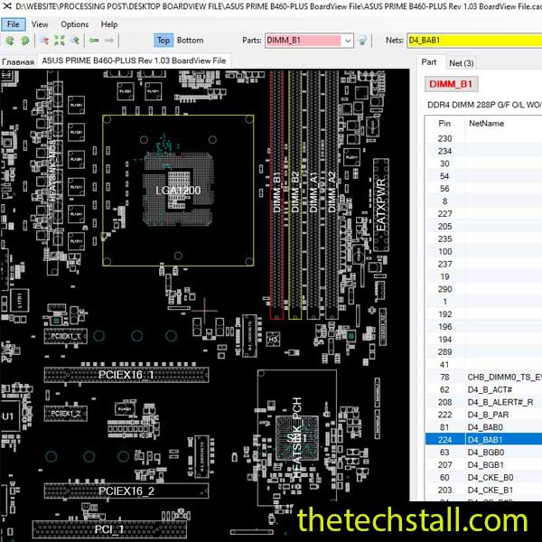Click the rotate right green arrow icon
The height and width of the screenshot is (542, 542).
tap(25, 41)
